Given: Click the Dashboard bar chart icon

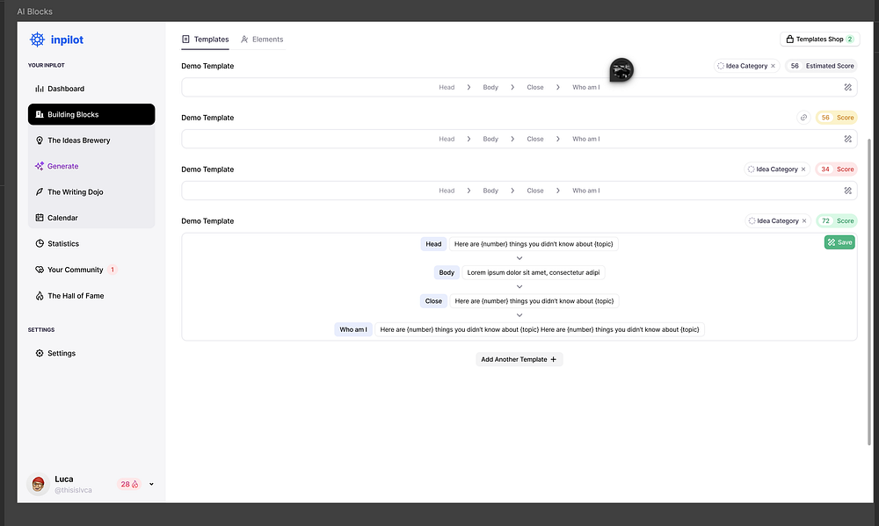Looking at the screenshot, I should [40, 89].
